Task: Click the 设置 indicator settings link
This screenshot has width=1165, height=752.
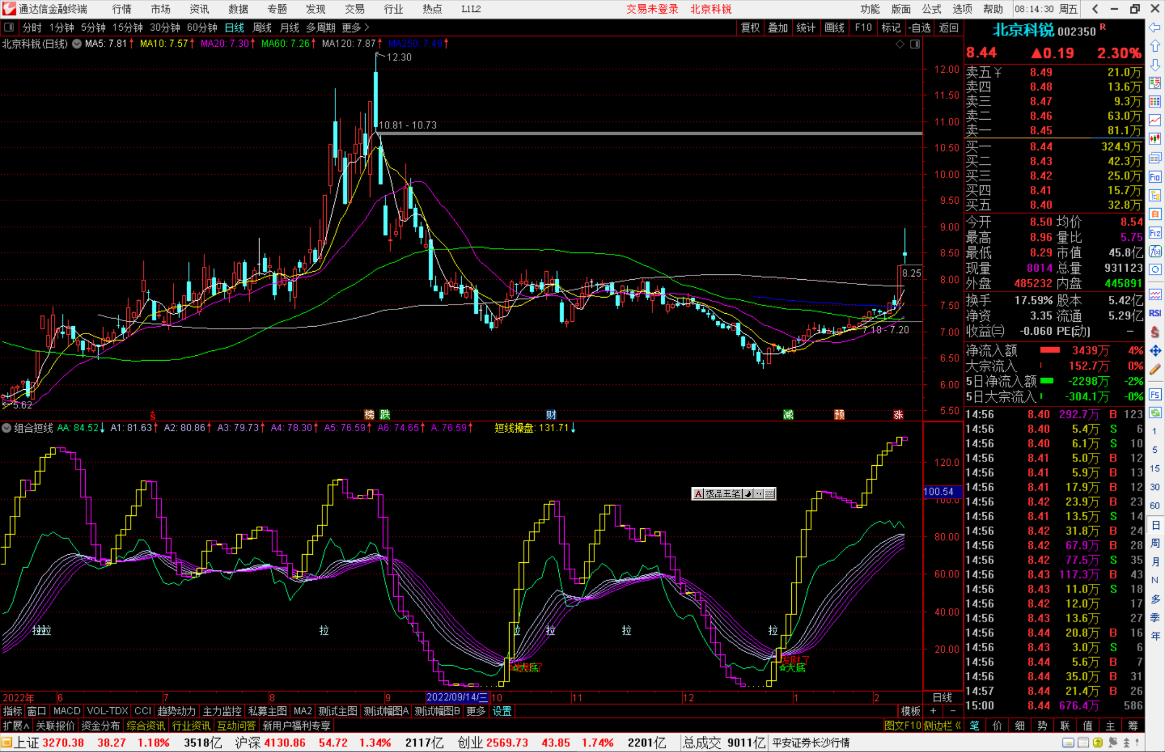Action: click(502, 711)
